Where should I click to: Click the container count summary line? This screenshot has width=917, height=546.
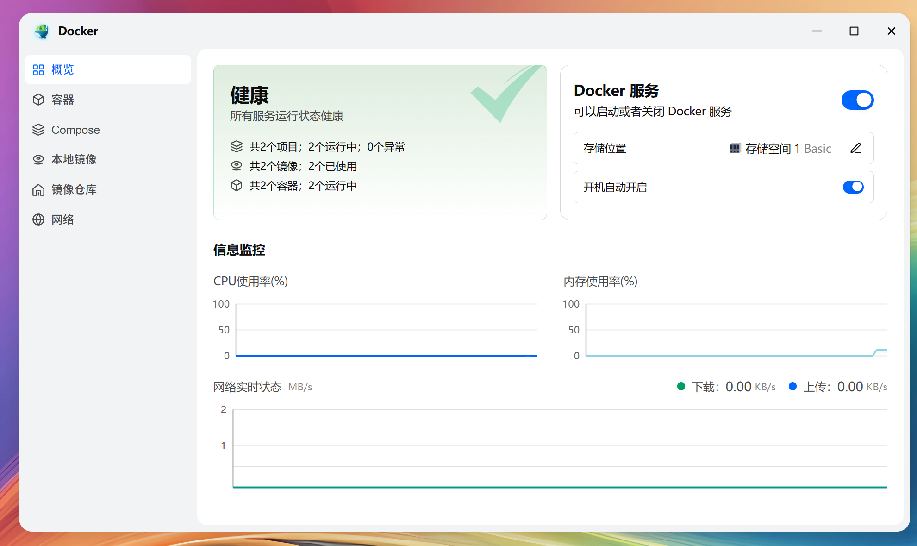pos(303,186)
